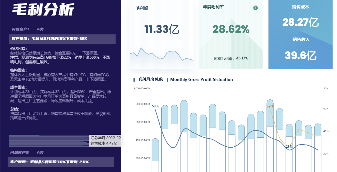
Task: Click the 同期毛利率:35.17% text
Action: point(231,58)
